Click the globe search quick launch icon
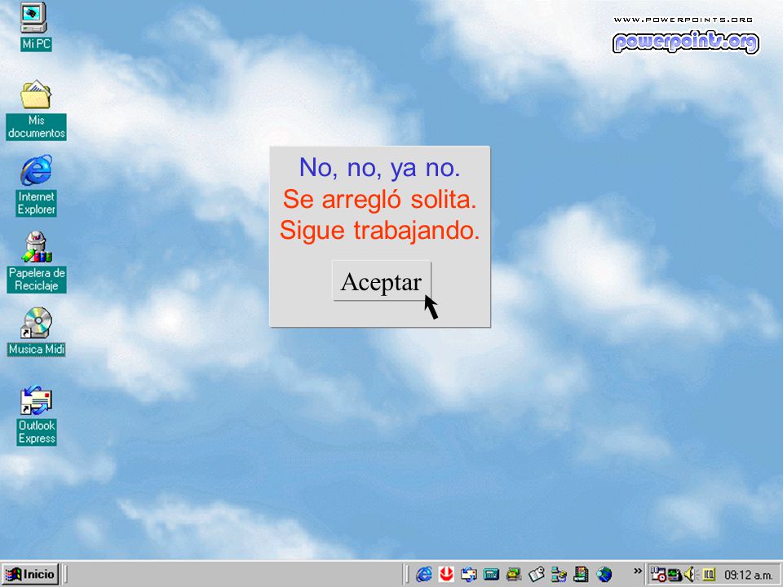The image size is (783, 587). pyautogui.click(x=604, y=575)
